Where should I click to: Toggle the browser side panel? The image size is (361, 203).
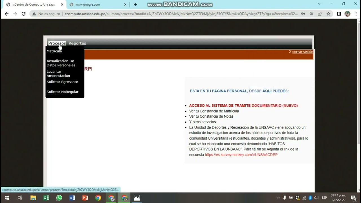(339, 14)
